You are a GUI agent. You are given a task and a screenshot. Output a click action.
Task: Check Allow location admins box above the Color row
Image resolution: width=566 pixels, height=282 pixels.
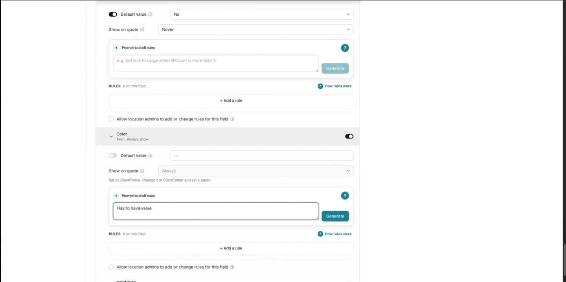click(x=111, y=119)
